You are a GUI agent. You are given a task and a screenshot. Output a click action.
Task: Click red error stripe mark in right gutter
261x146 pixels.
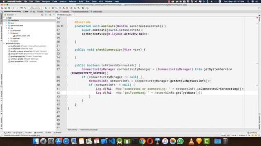(257, 86)
